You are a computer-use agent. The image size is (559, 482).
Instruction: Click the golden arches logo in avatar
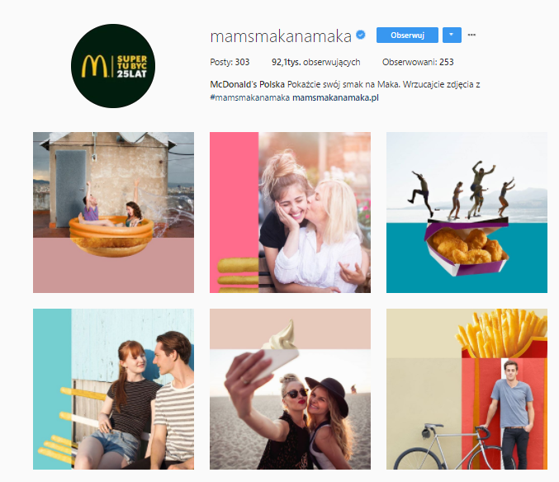point(94,66)
